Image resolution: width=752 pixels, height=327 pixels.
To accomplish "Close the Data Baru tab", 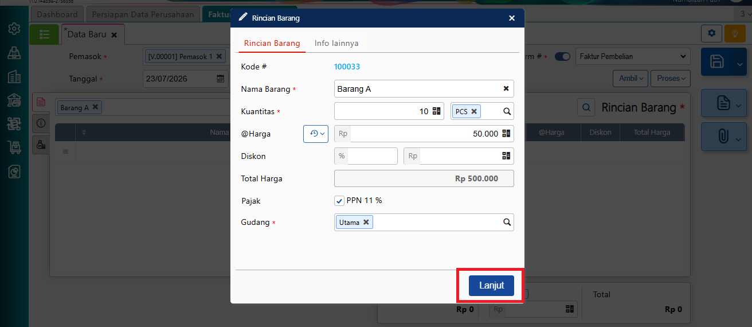I will [114, 35].
